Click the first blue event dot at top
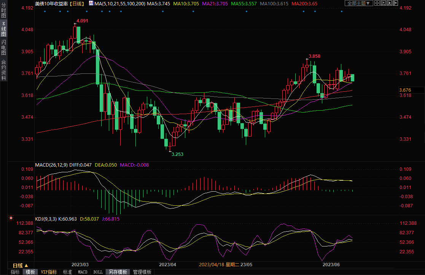425x275 pixels. pyautogui.click(x=45, y=11)
